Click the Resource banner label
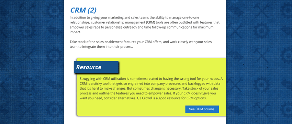This screenshot has width=292, height=124. [96, 67]
